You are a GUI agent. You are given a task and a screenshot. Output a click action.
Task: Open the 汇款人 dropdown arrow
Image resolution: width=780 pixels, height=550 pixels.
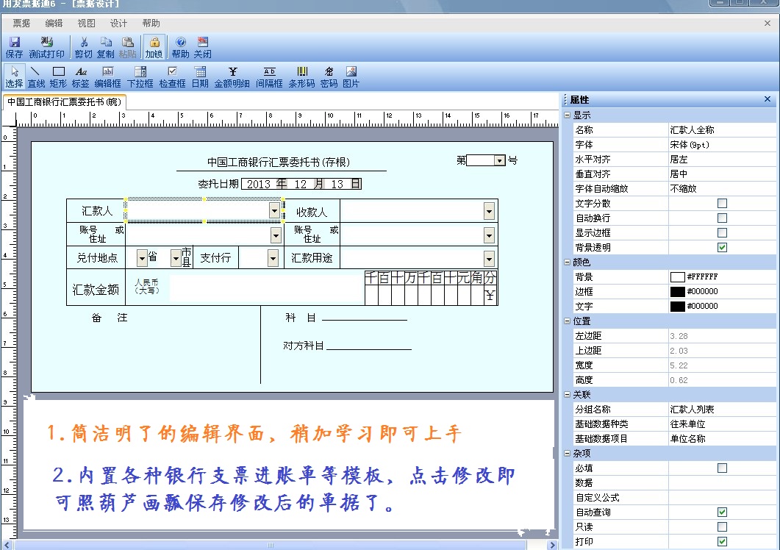pos(275,210)
